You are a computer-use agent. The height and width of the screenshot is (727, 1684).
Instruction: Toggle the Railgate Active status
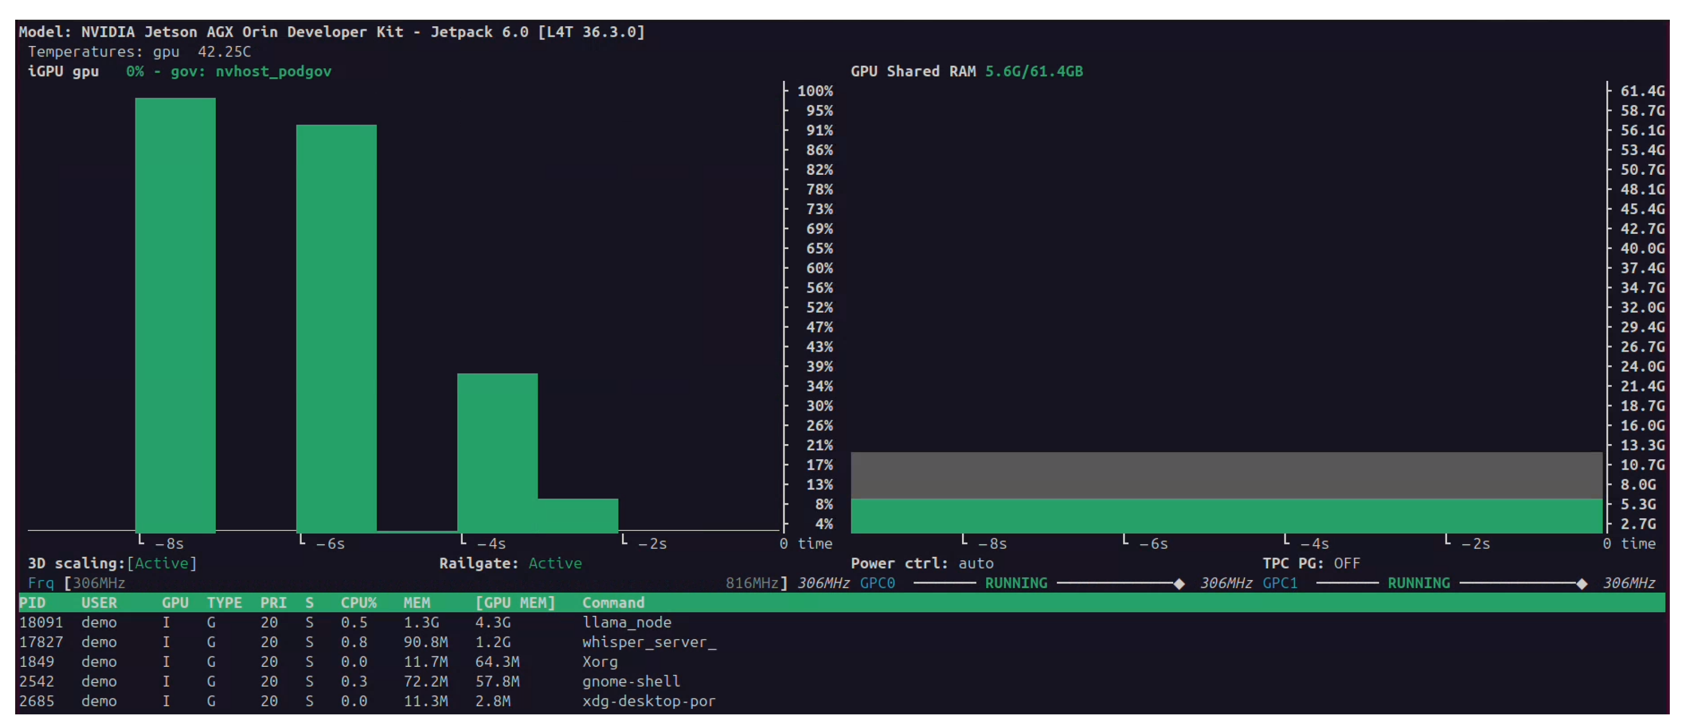(554, 563)
